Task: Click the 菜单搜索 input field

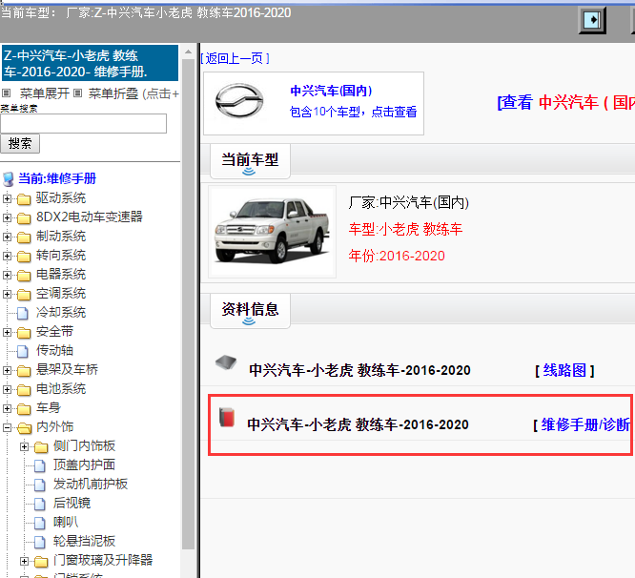Action: [x=83, y=123]
